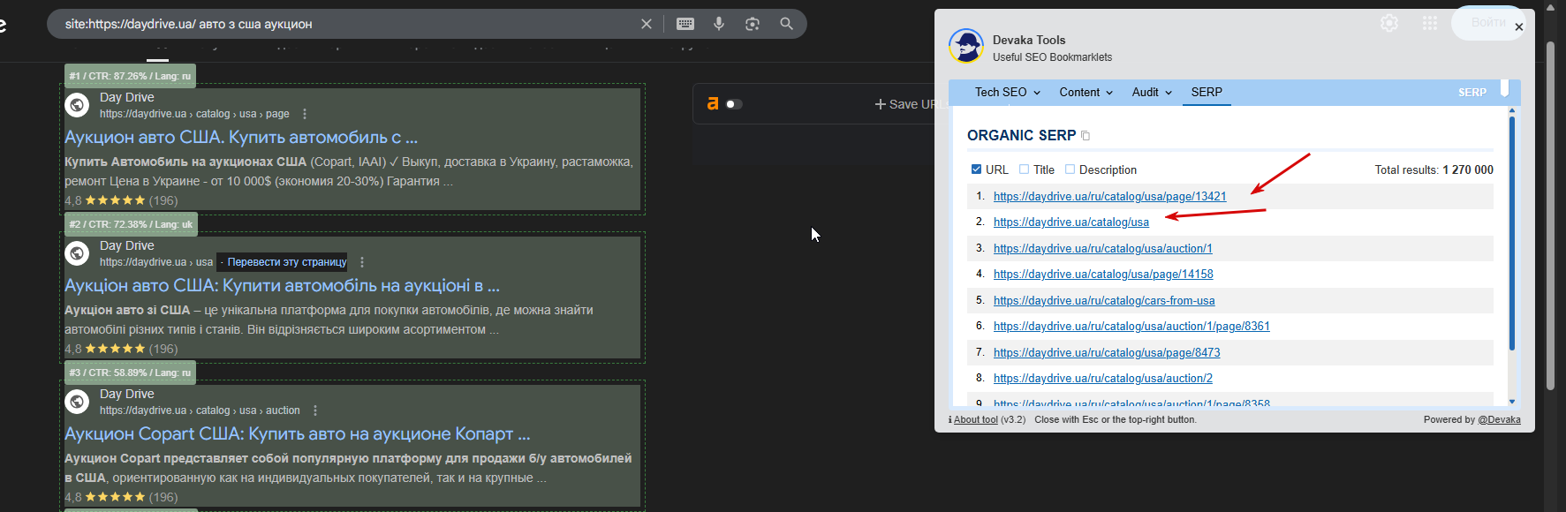
Task: Open more options dots for first Day Drive result
Action: [305, 114]
